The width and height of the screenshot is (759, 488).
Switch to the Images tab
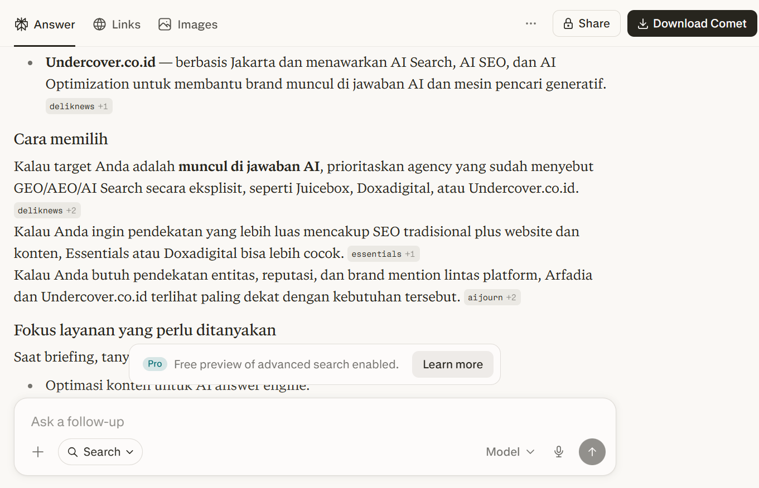[x=188, y=25]
